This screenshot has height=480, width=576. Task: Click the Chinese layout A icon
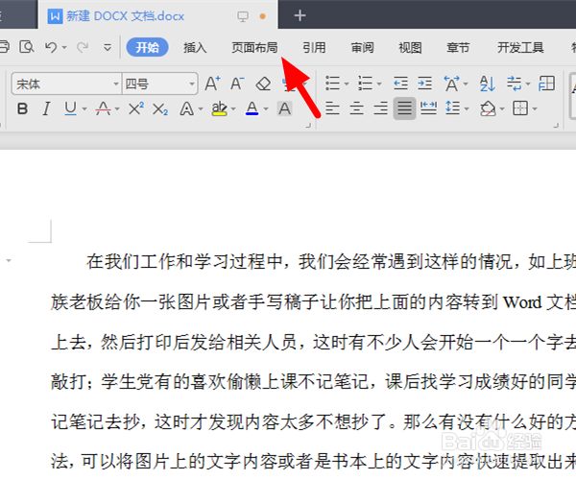tap(452, 84)
